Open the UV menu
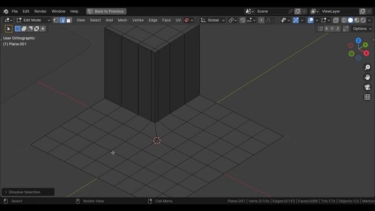375x211 pixels. click(x=178, y=20)
